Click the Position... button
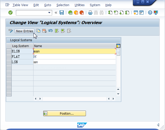The width and height of the screenshot is (165, 130). click(64, 113)
